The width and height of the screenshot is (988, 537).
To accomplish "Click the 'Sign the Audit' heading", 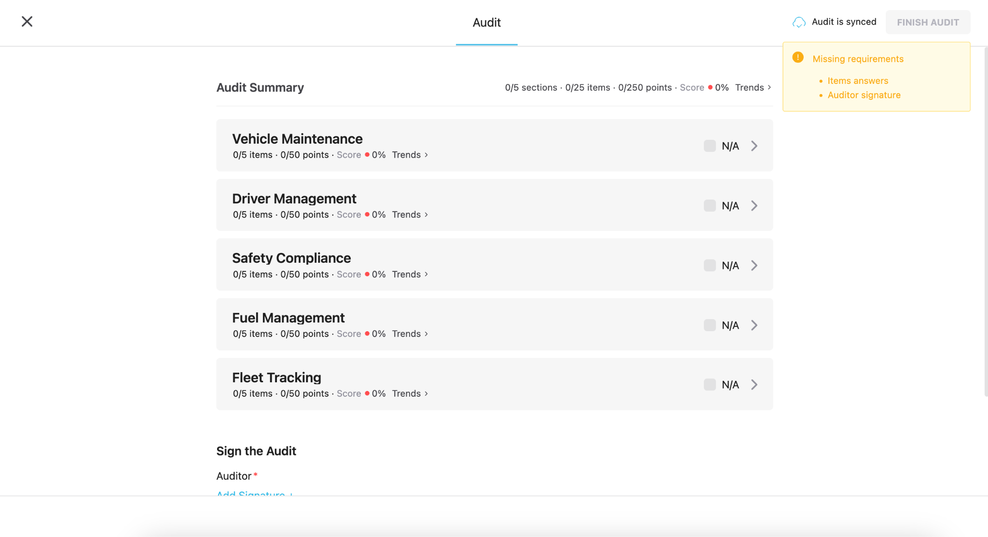I will tap(256, 451).
